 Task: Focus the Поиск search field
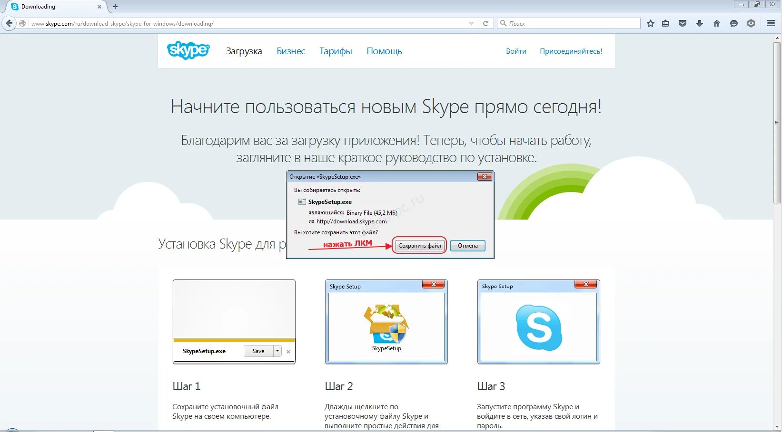pos(569,23)
